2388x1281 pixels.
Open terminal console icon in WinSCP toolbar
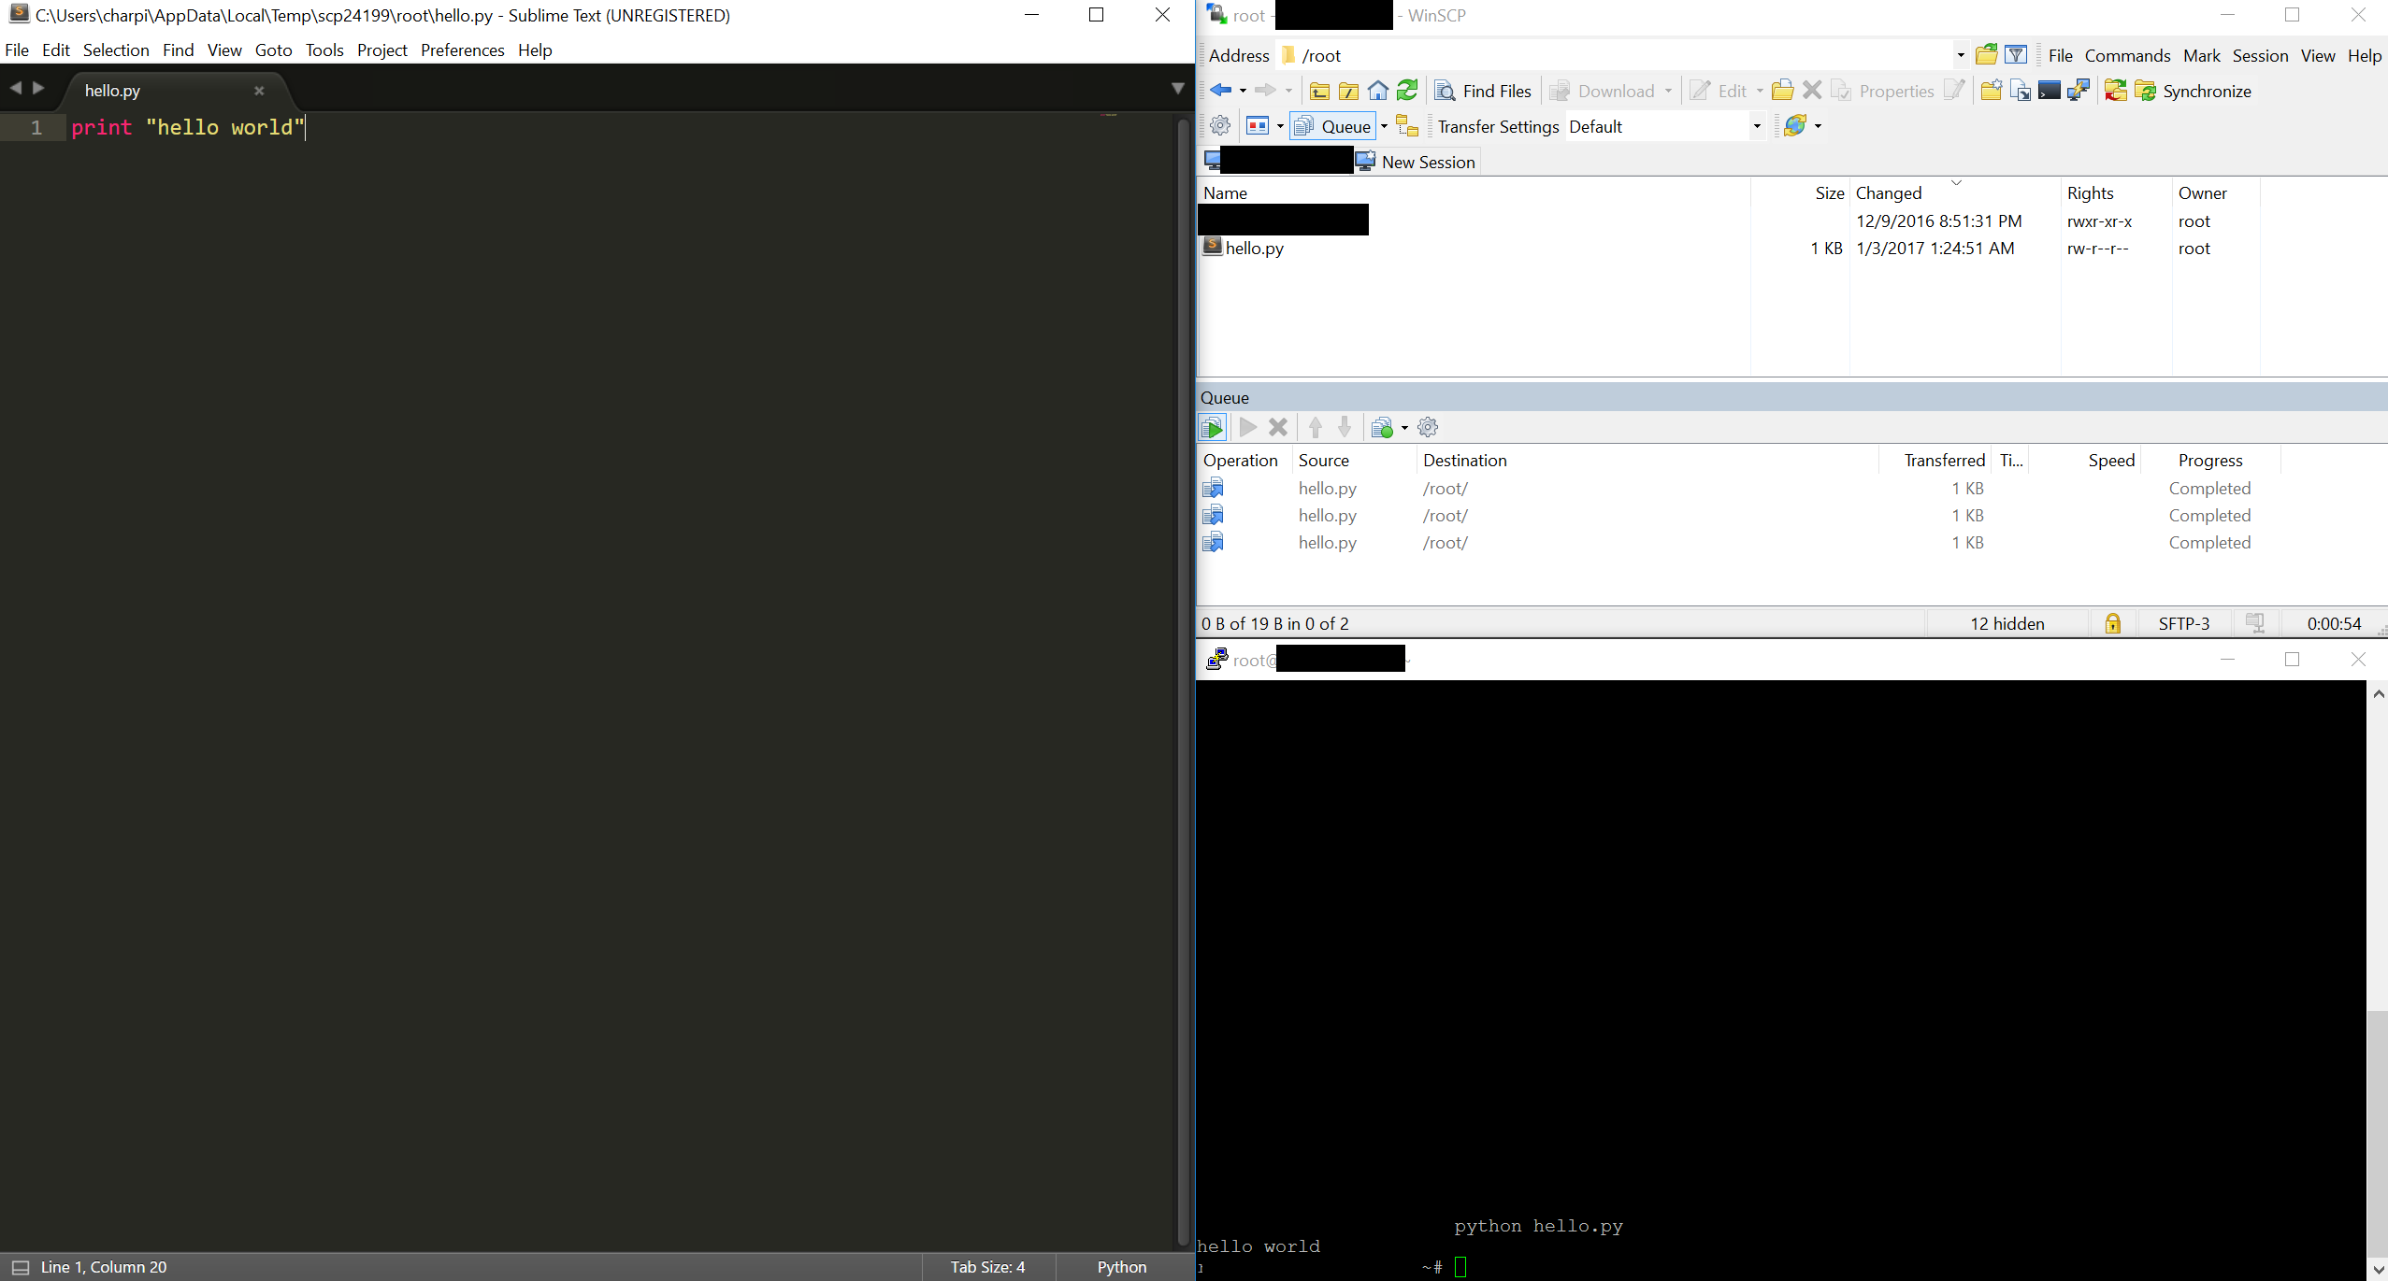click(2050, 91)
